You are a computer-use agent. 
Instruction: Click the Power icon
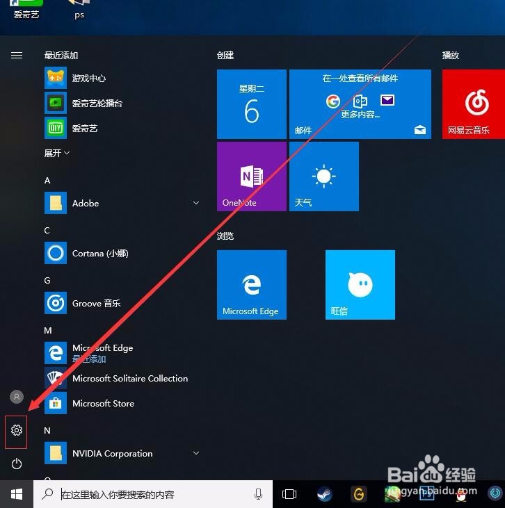[x=17, y=464]
